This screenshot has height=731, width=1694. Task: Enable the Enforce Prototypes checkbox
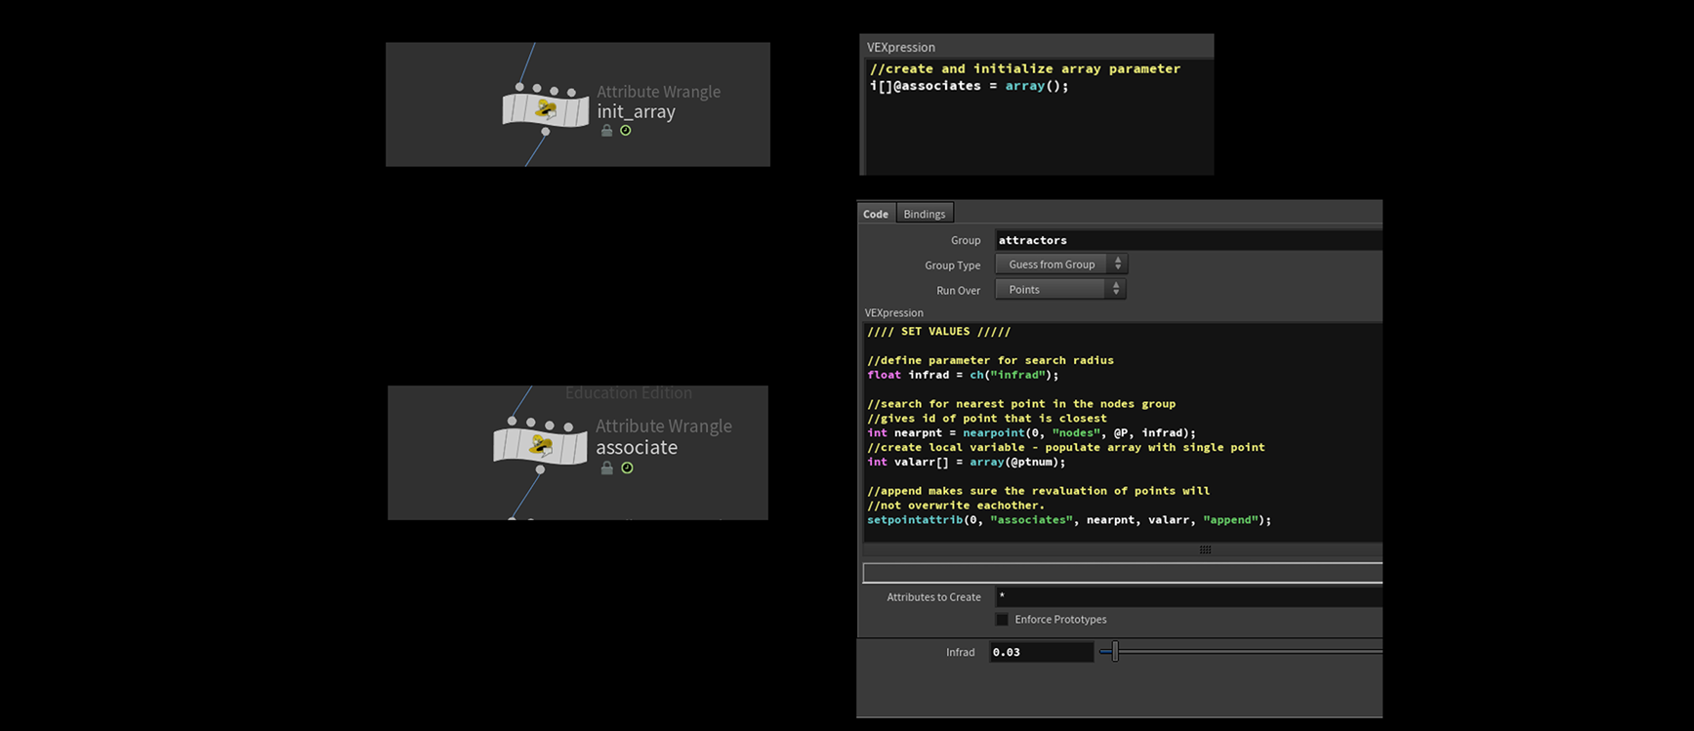tap(1002, 620)
